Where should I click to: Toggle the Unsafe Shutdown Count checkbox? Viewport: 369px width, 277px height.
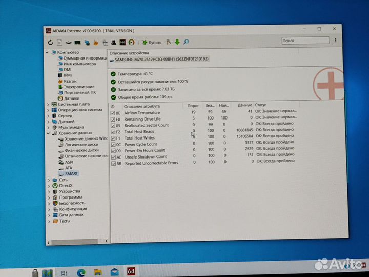point(113,157)
